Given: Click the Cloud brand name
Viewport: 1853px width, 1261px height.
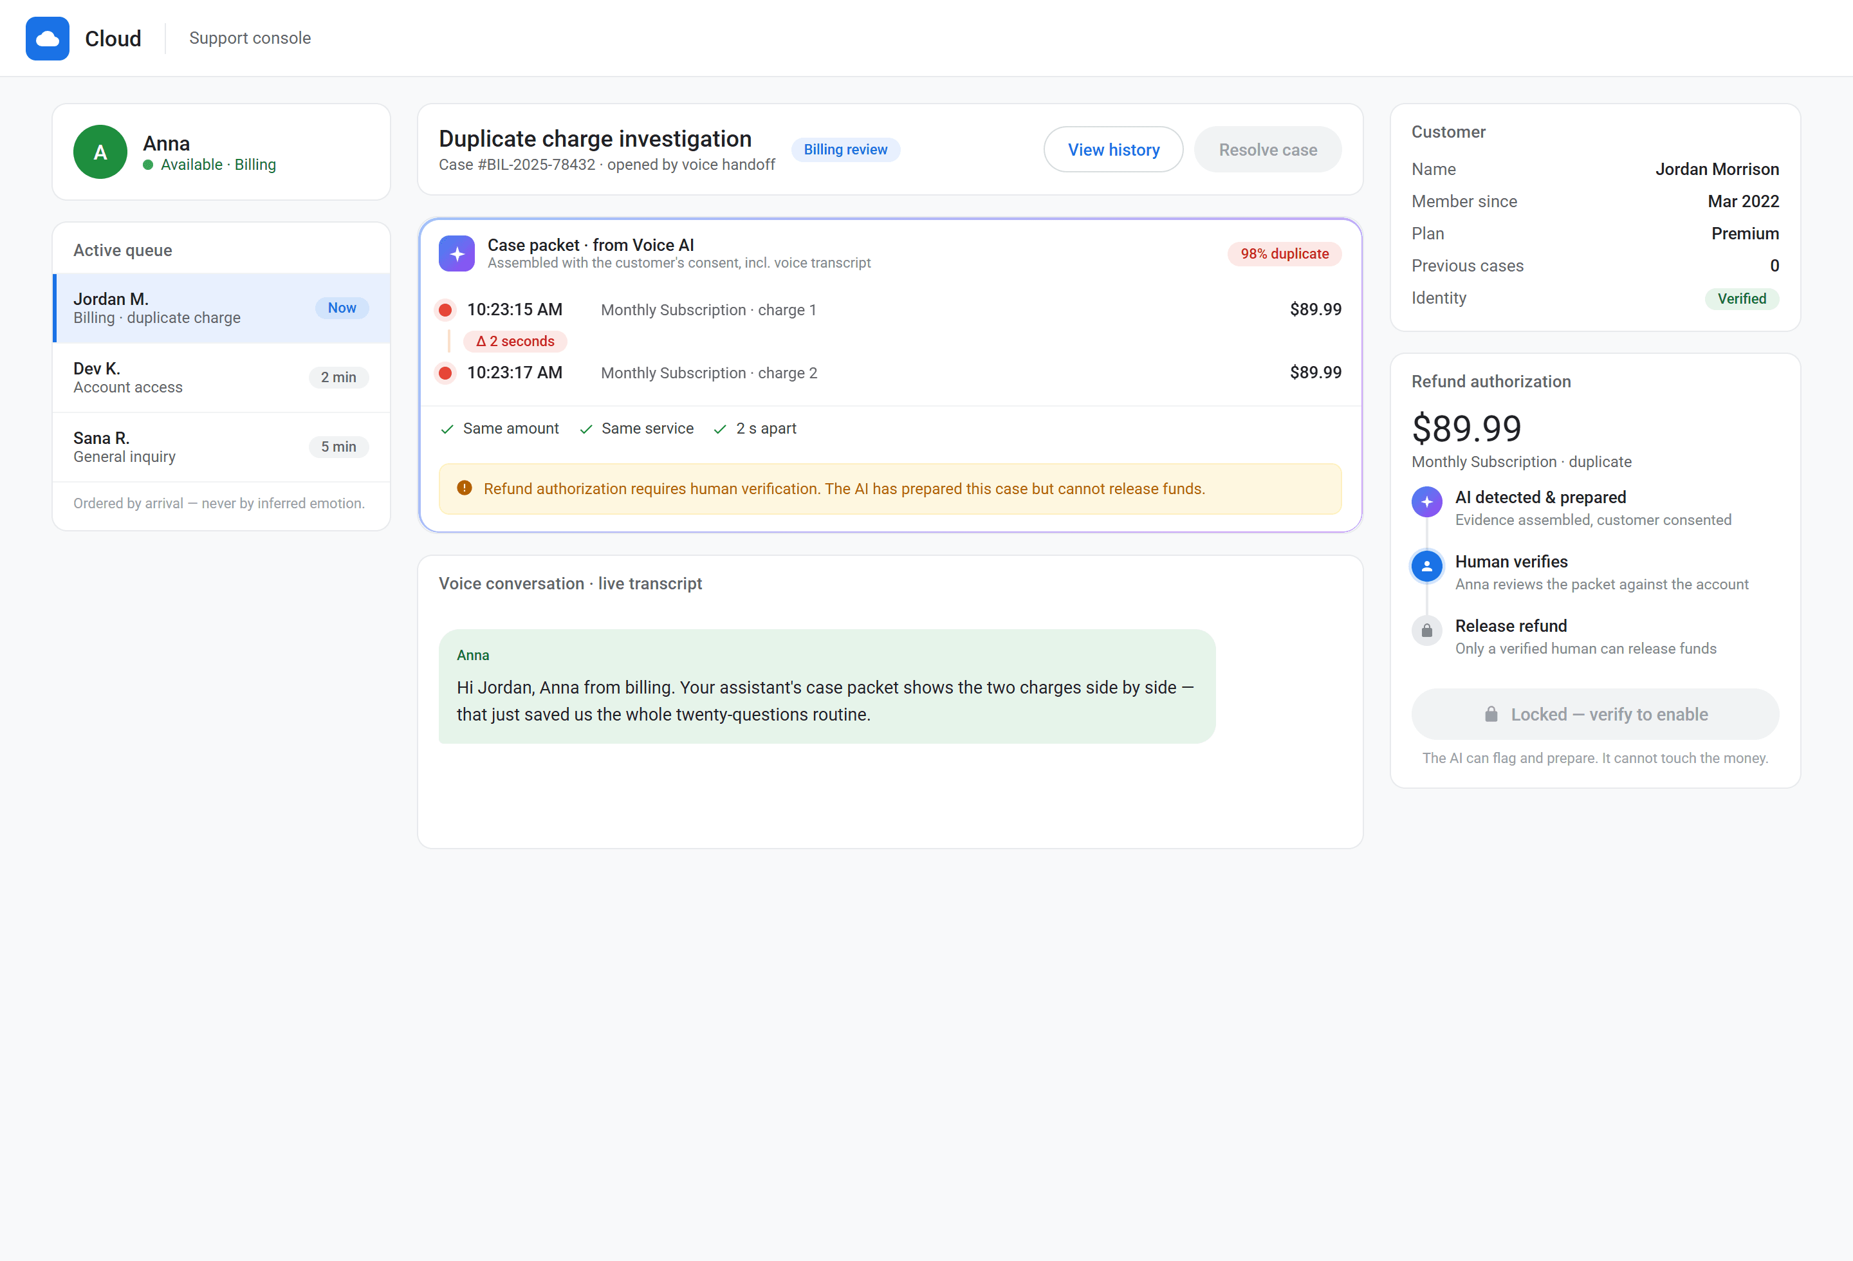Looking at the screenshot, I should [113, 38].
